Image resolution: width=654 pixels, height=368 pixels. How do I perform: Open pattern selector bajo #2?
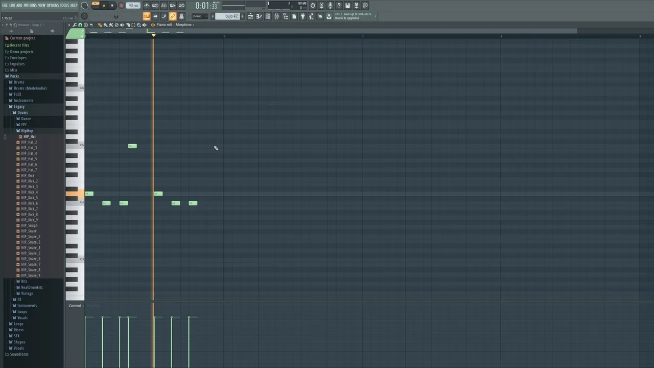(227, 16)
